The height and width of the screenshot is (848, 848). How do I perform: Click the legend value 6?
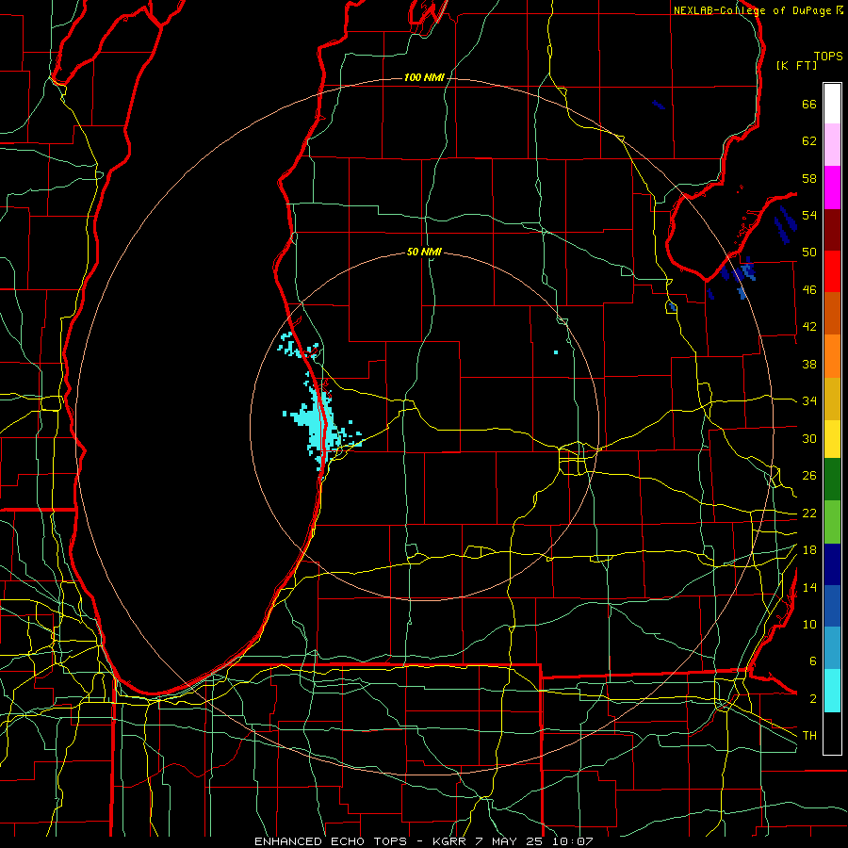pos(812,660)
